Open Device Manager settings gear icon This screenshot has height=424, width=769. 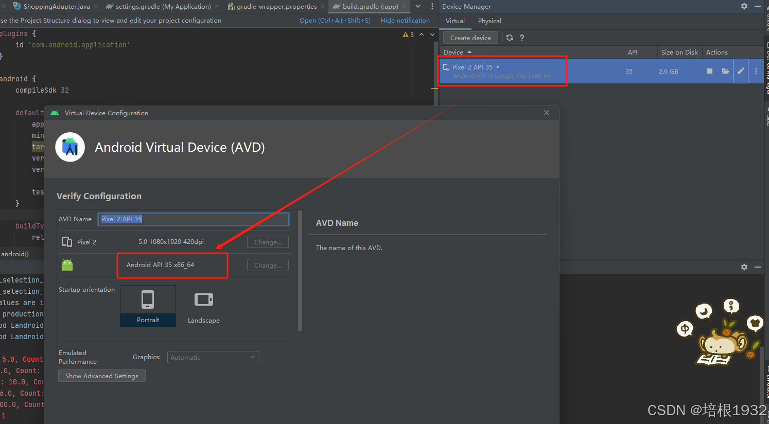tap(743, 6)
